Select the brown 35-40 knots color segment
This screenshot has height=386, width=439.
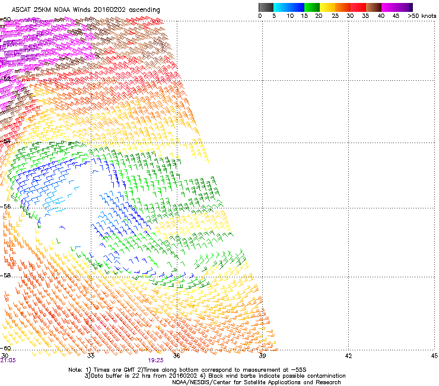click(374, 7)
